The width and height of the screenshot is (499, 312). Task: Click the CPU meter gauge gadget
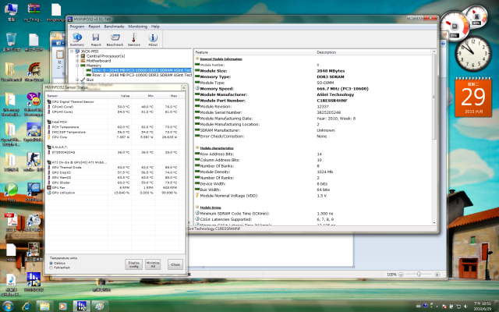(455, 26)
